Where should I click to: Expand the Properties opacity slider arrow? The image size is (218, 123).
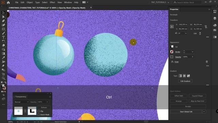192,57
